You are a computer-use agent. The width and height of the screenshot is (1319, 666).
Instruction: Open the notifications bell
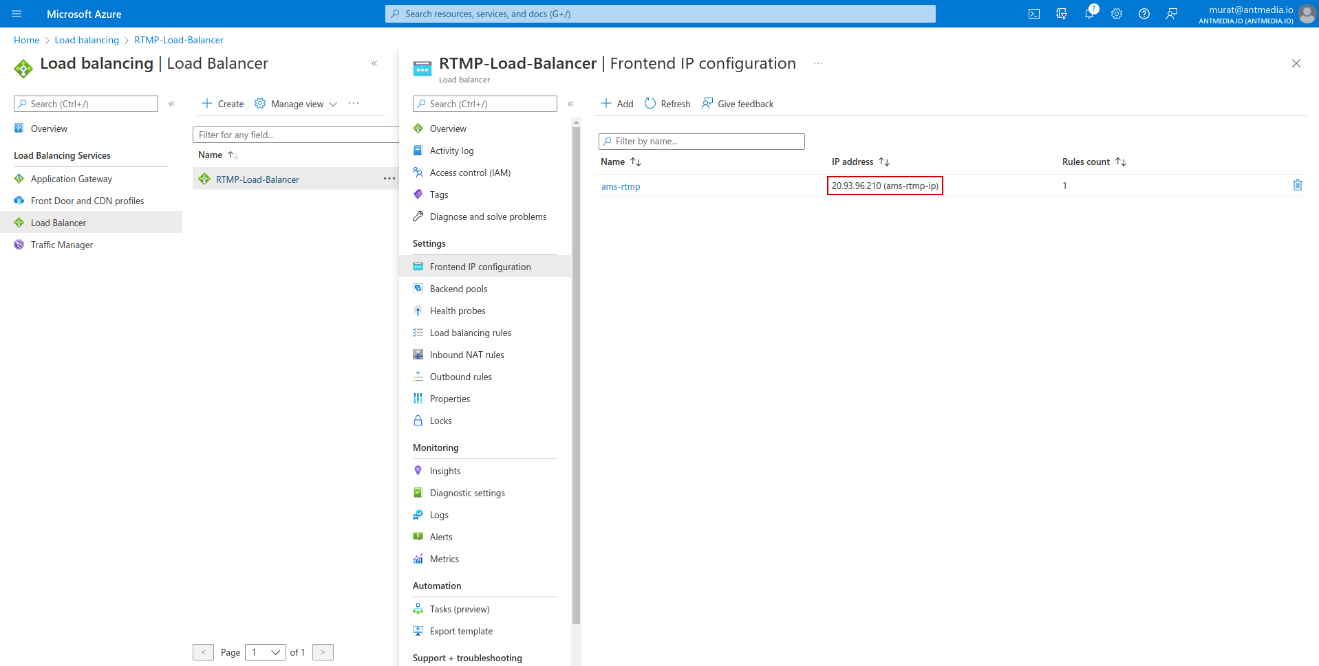pos(1089,14)
